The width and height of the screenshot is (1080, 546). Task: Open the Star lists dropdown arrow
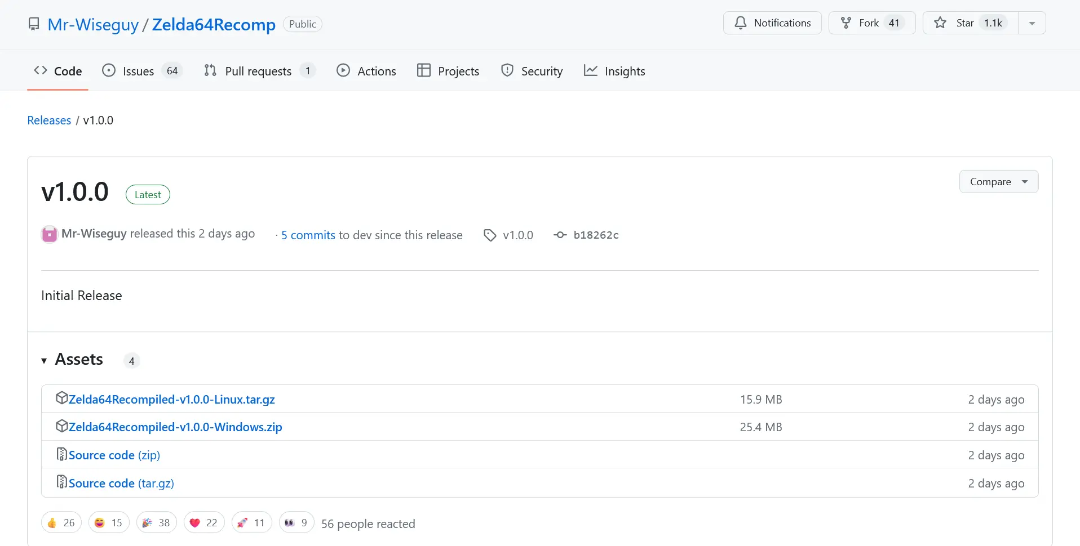point(1032,23)
